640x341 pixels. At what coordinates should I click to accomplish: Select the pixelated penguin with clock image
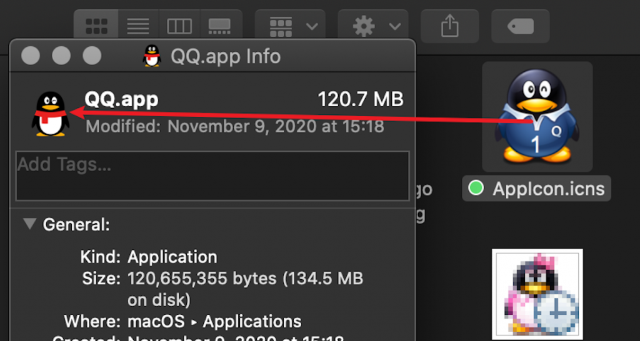[537, 294]
